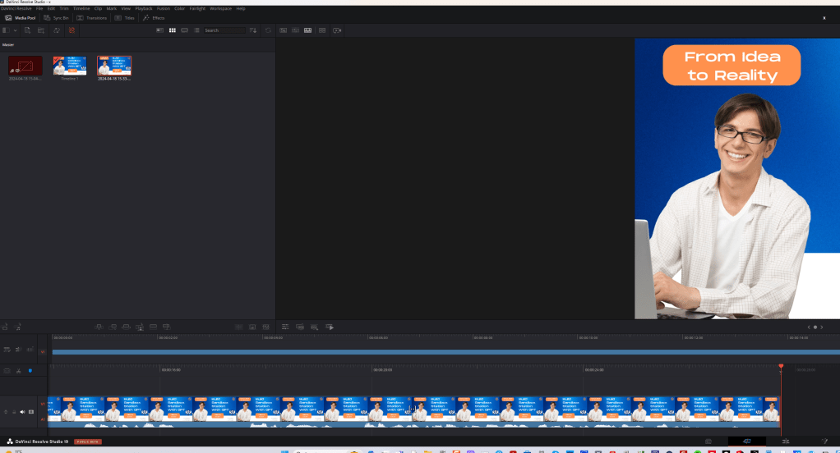Switch media pool to strip view
This screenshot has height=453, width=840.
point(184,30)
